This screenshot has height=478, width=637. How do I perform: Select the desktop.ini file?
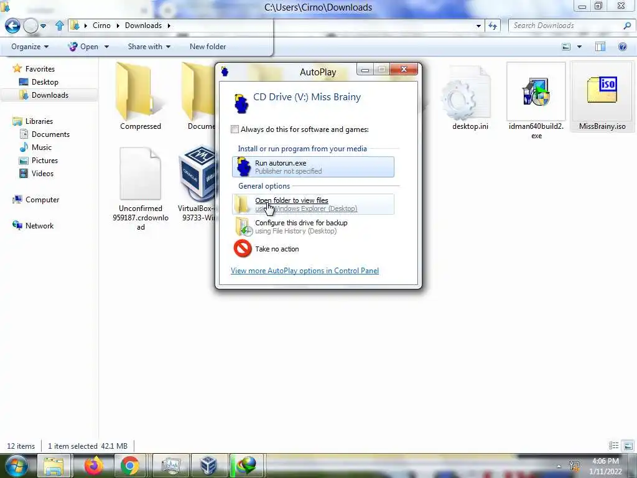click(470, 98)
